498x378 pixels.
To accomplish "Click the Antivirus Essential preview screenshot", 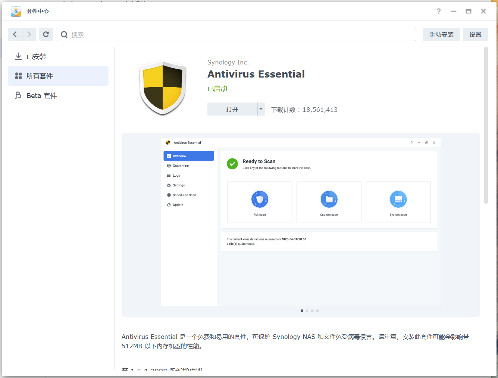I will (300, 221).
